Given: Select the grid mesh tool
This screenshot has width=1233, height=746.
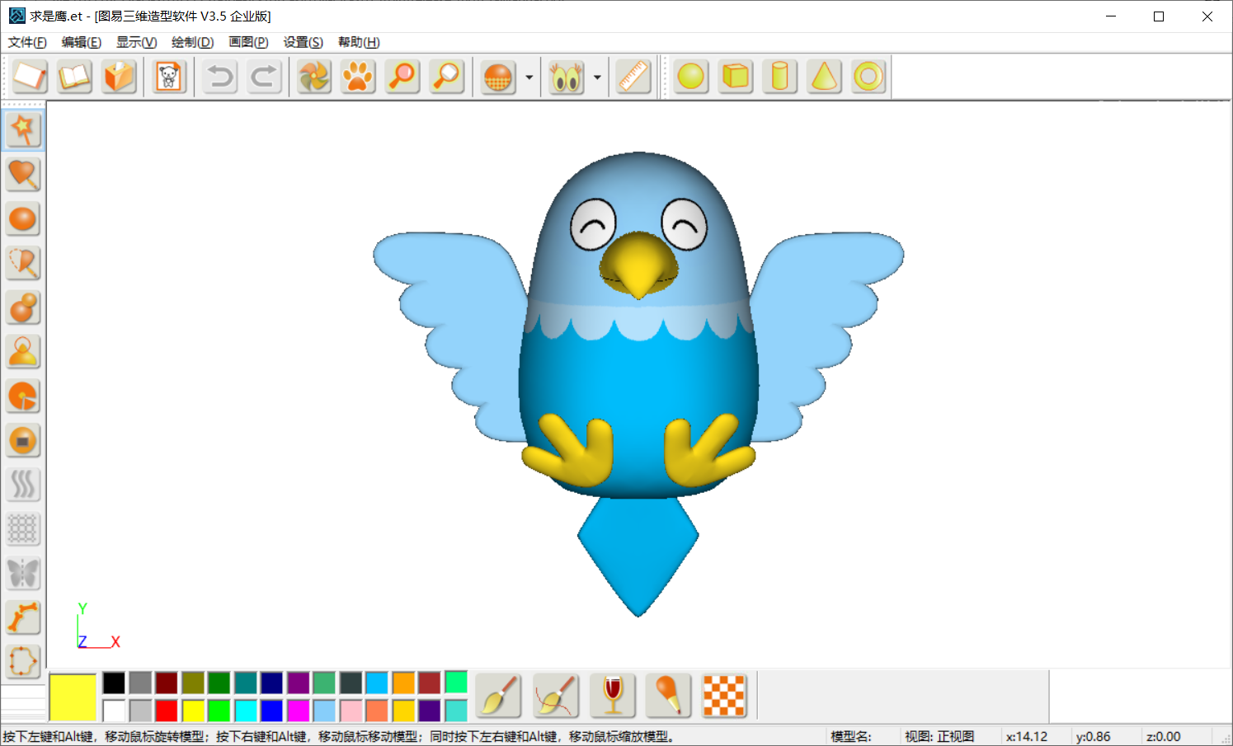Looking at the screenshot, I should (23, 529).
